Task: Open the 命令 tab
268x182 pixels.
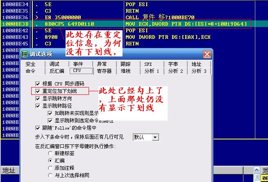Action: [33, 71]
